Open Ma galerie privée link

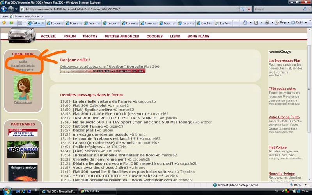[23, 66]
